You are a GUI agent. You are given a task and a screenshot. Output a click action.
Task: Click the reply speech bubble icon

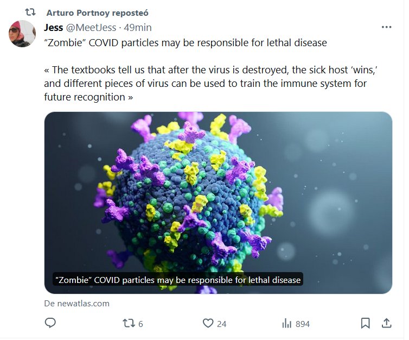tap(50, 323)
